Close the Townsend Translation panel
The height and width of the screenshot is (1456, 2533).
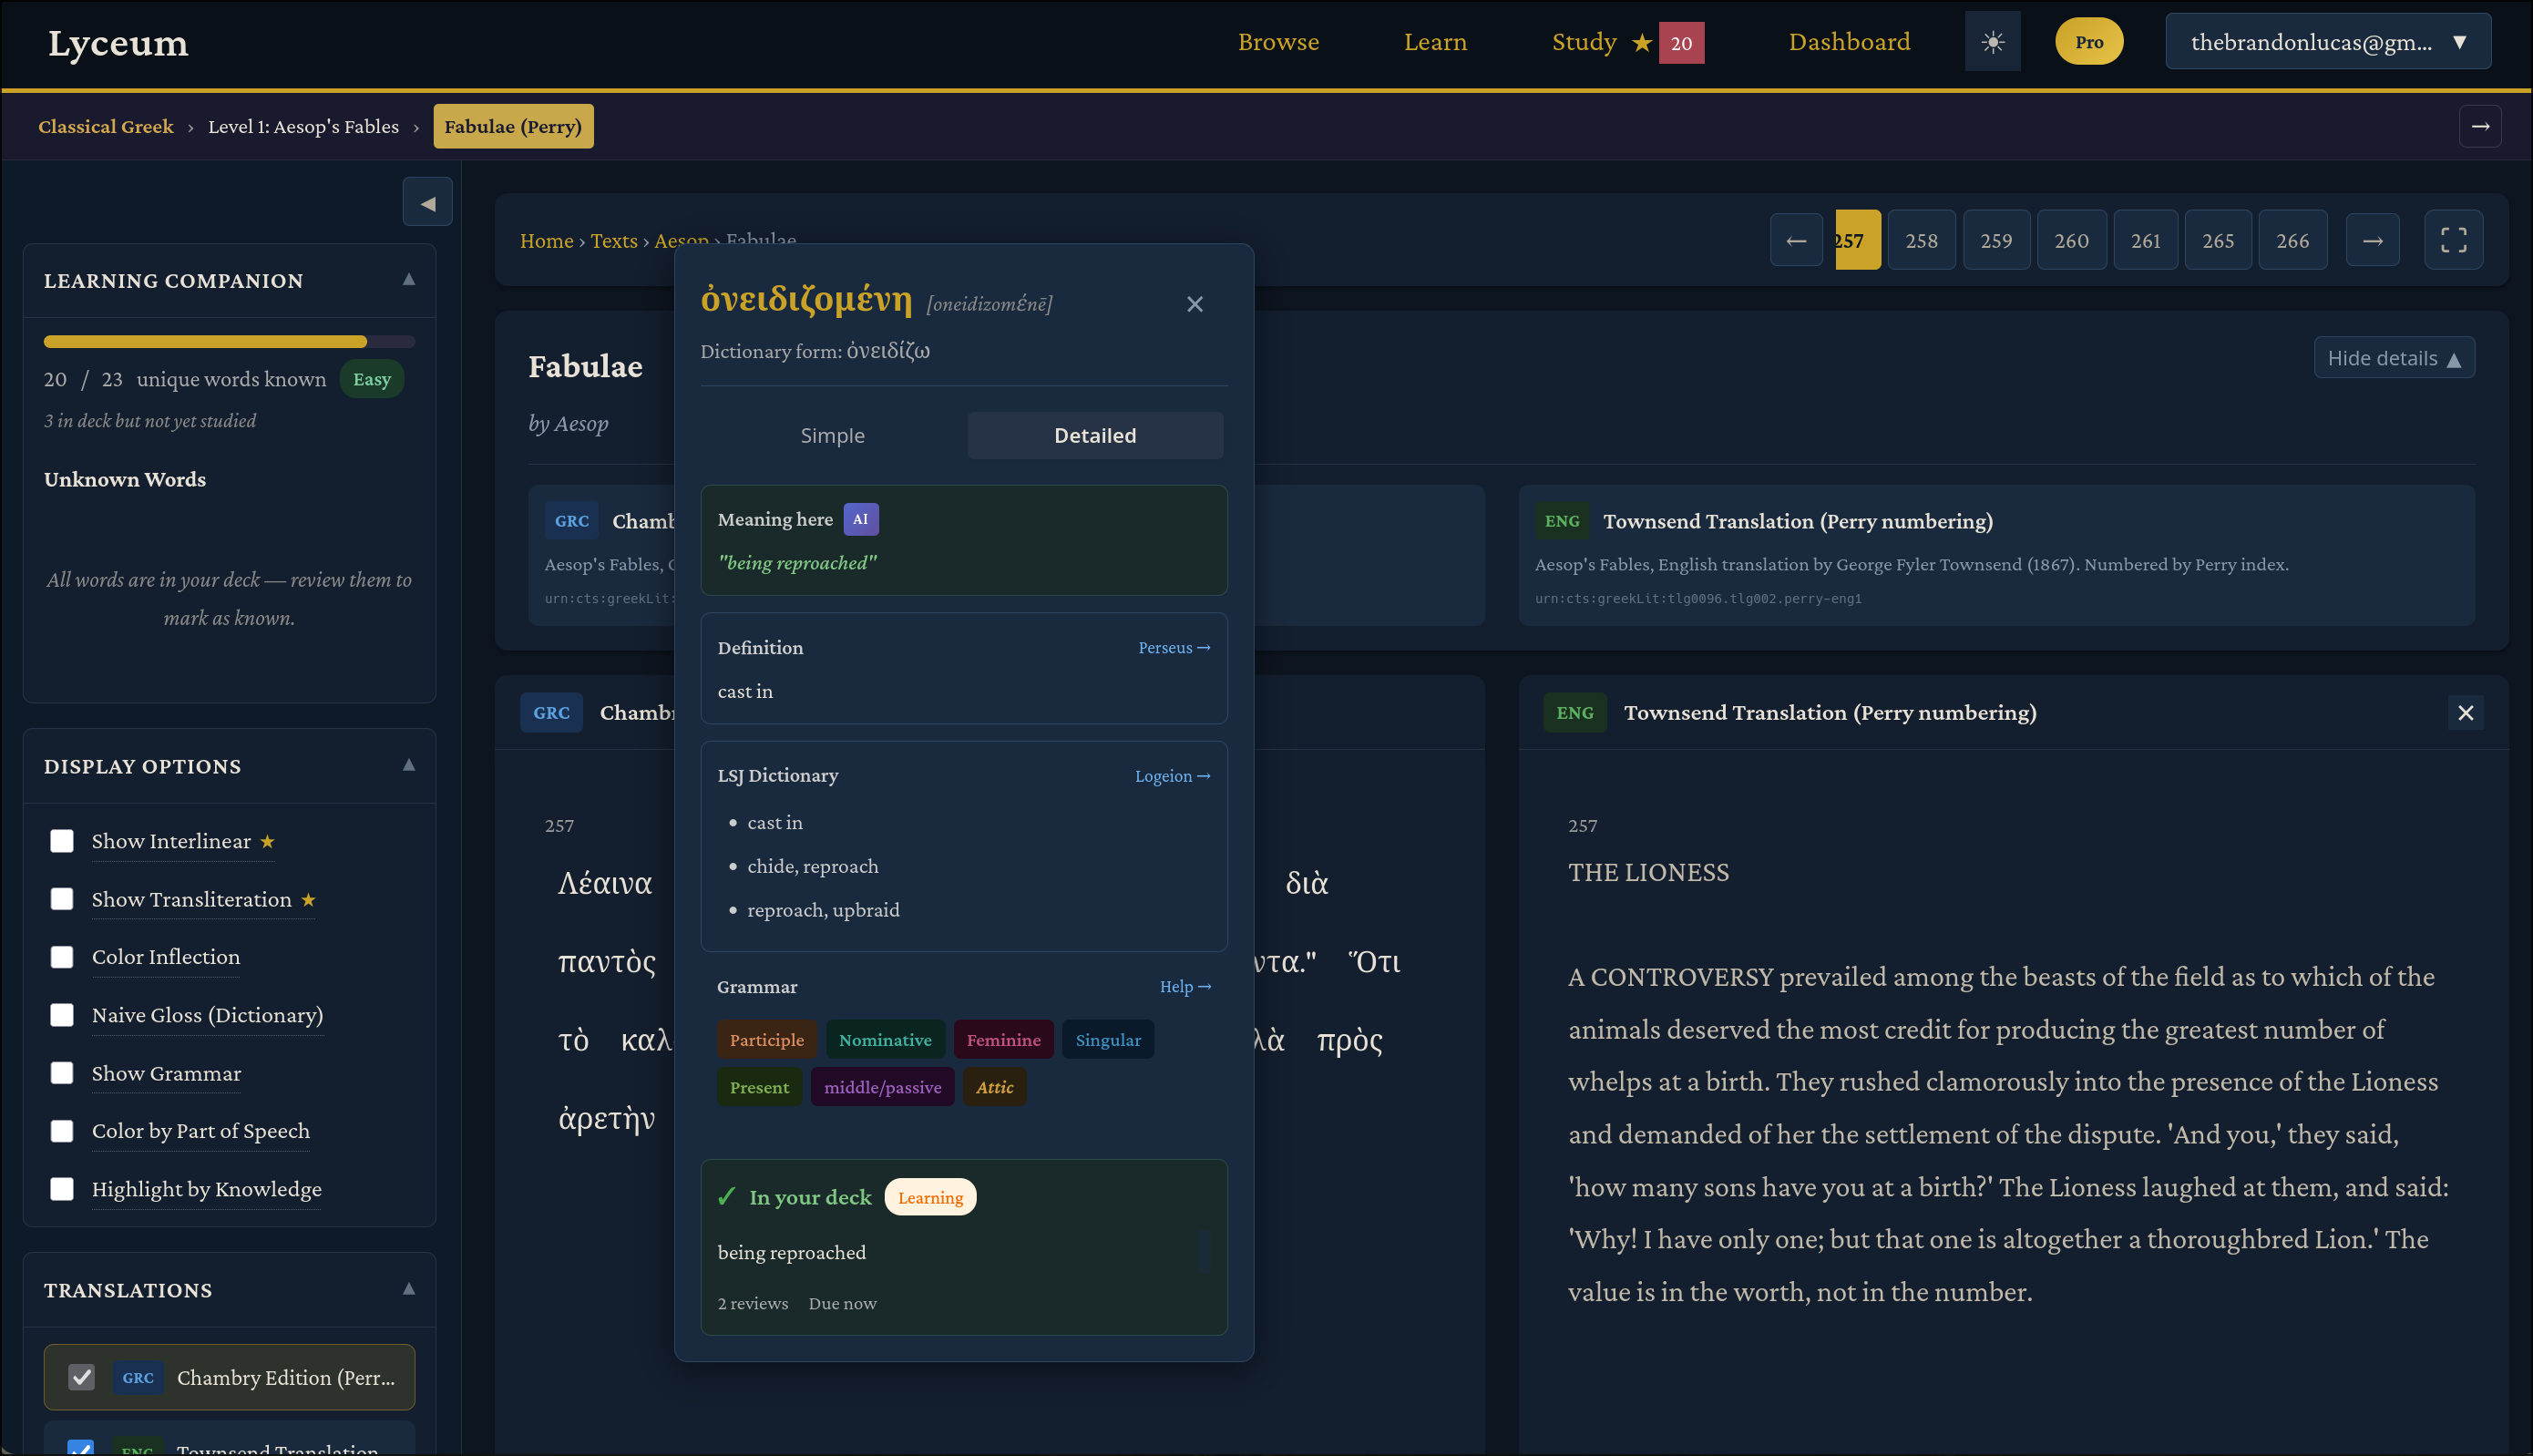tap(2465, 713)
